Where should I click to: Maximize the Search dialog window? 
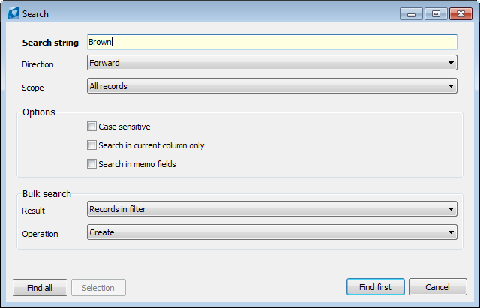tap(436, 14)
